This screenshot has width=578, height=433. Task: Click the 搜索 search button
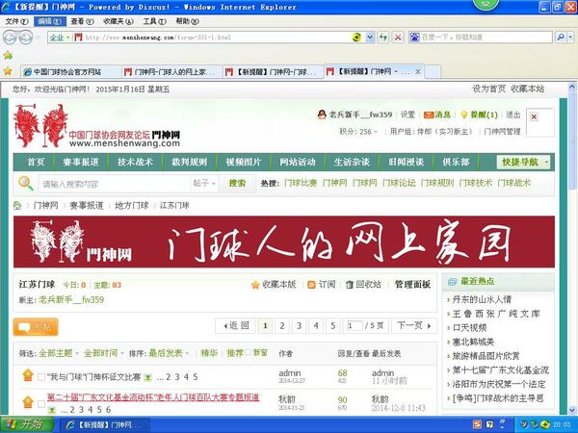pyautogui.click(x=238, y=183)
